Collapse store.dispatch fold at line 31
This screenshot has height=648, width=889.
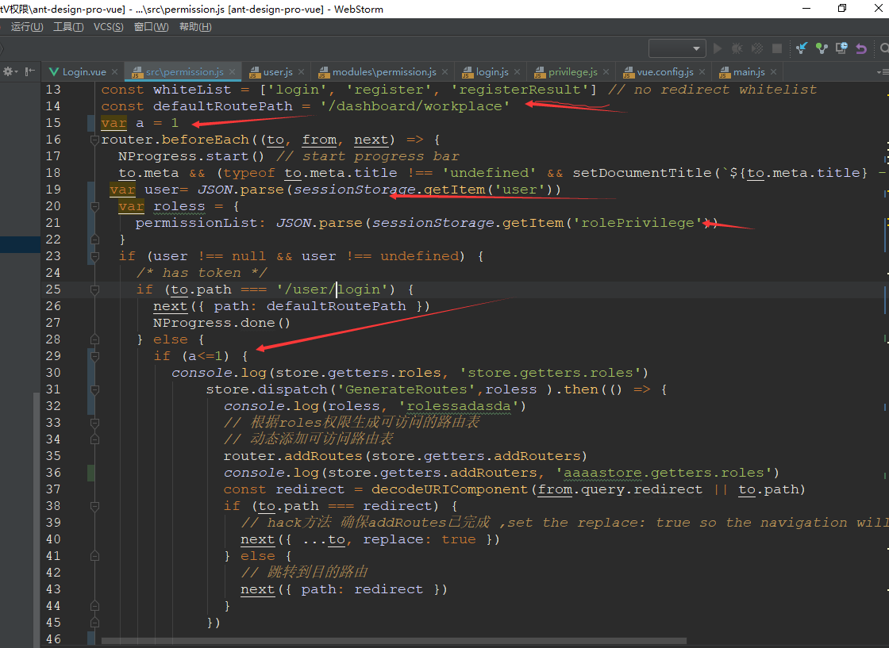tap(94, 389)
